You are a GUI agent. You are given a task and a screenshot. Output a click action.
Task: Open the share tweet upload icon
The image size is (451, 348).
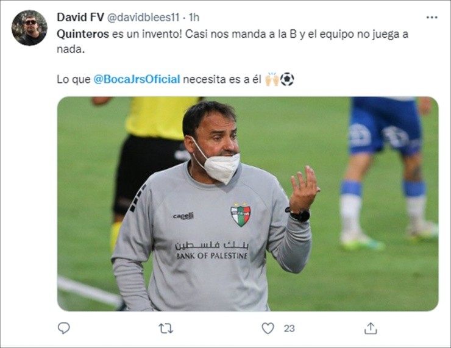[x=371, y=328]
